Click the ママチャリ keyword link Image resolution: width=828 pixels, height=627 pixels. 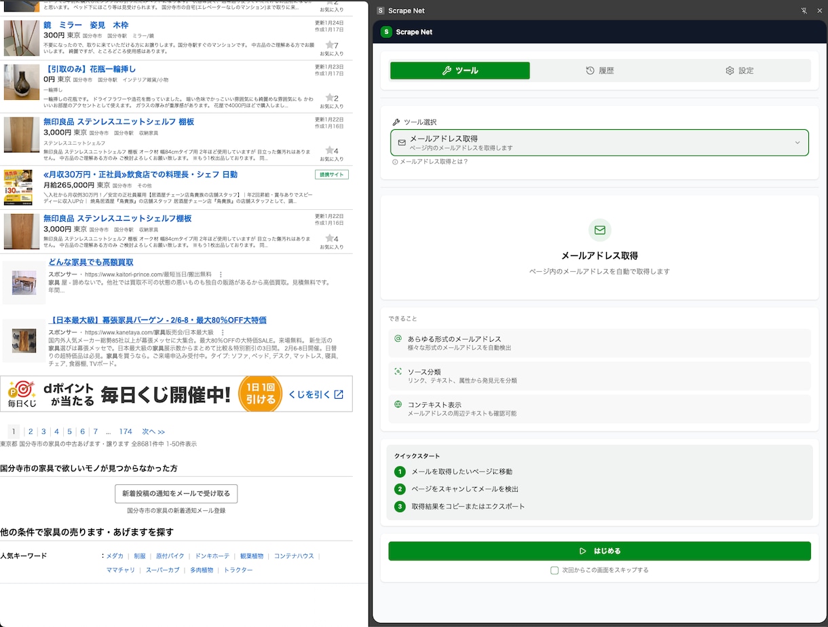[x=121, y=570]
